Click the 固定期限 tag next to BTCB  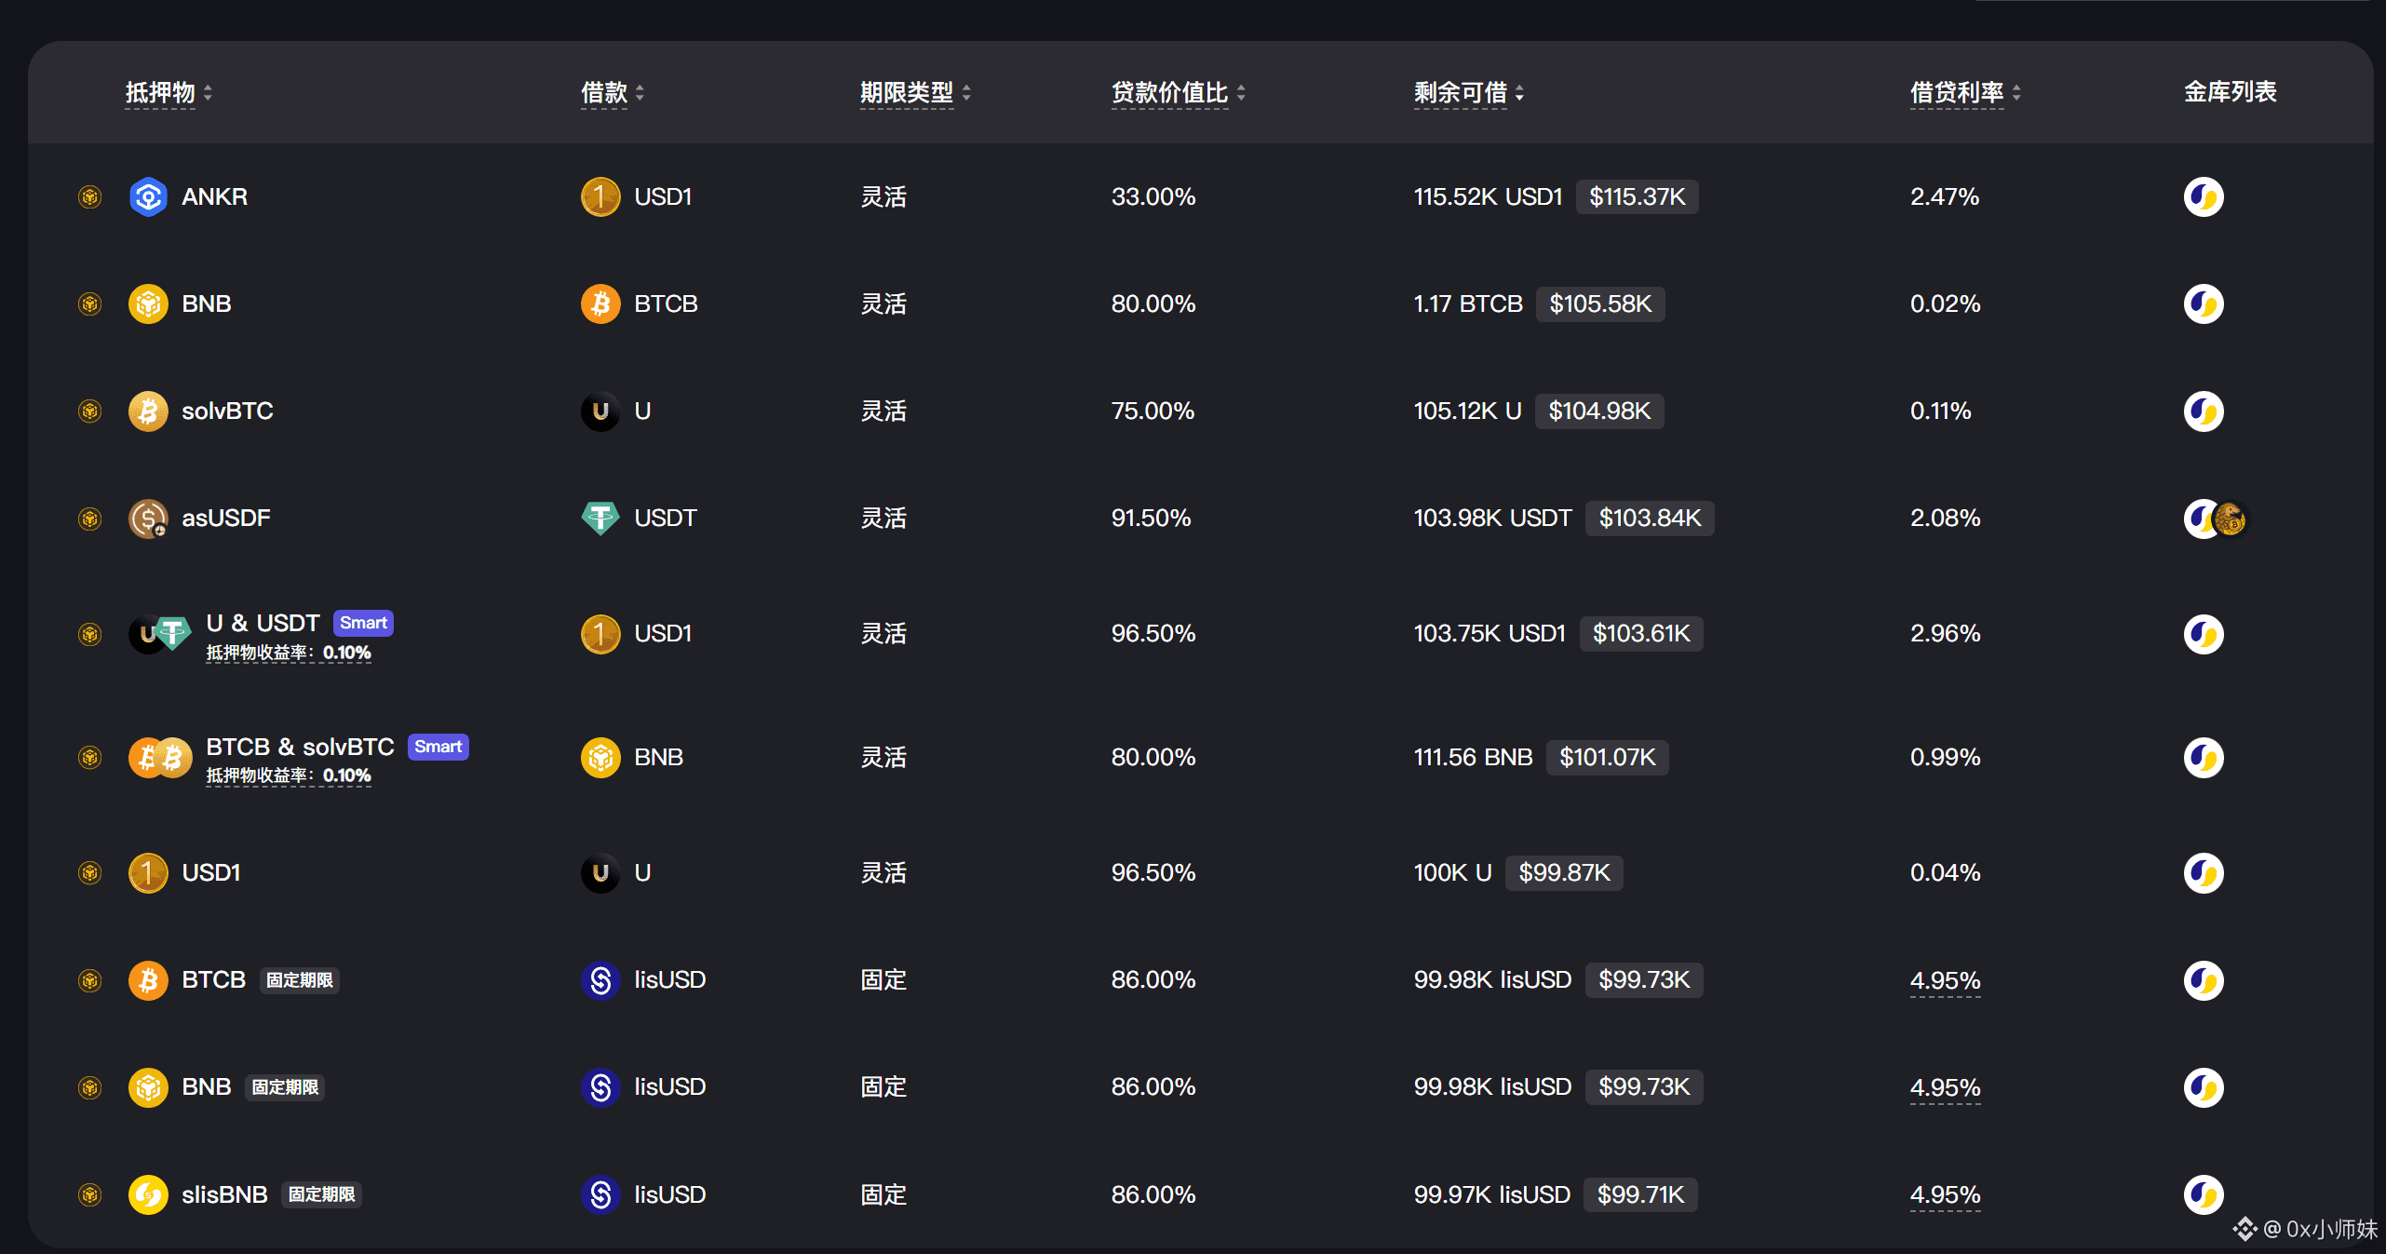tap(299, 980)
